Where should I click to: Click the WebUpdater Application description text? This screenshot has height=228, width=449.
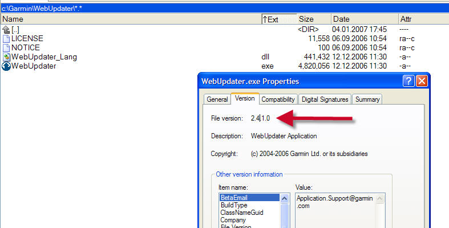coord(284,136)
